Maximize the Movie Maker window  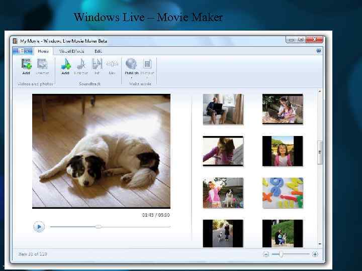pos(301,40)
